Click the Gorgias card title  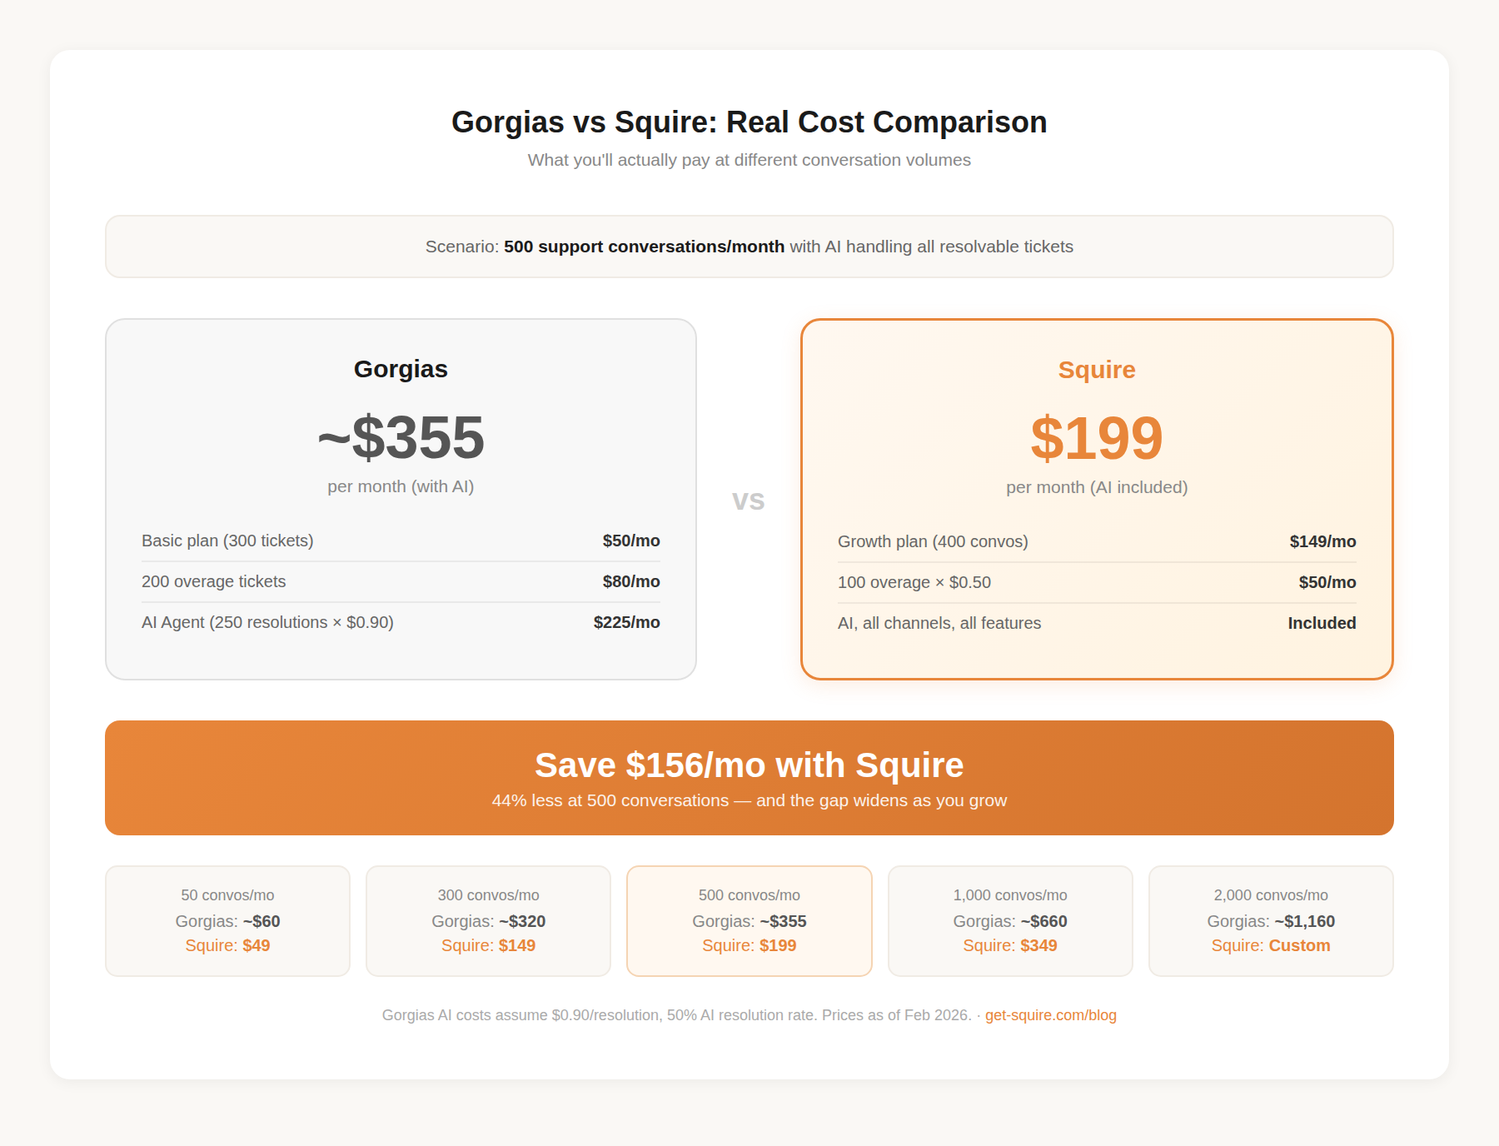401,369
